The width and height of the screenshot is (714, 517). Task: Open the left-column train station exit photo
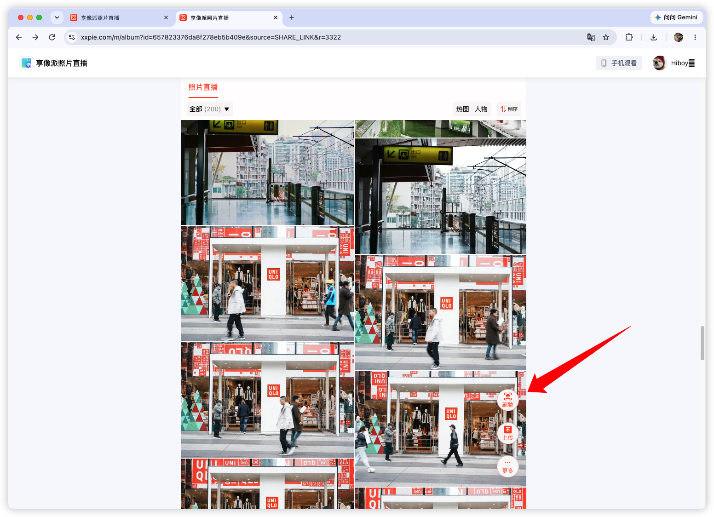[267, 172]
